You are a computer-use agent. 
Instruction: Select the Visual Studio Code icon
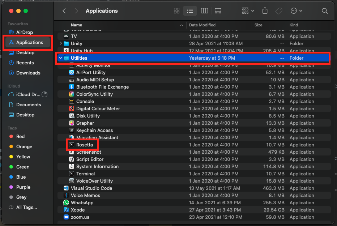coord(66,188)
